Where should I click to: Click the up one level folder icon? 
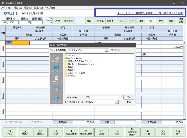click(x=112, y=50)
